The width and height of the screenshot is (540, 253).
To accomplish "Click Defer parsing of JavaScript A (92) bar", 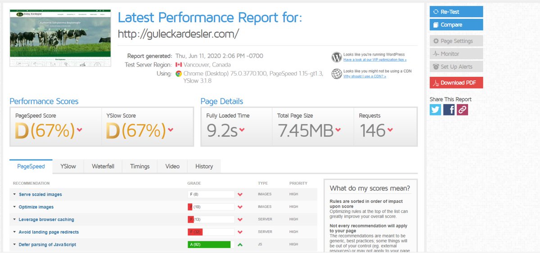I will click(211, 245).
